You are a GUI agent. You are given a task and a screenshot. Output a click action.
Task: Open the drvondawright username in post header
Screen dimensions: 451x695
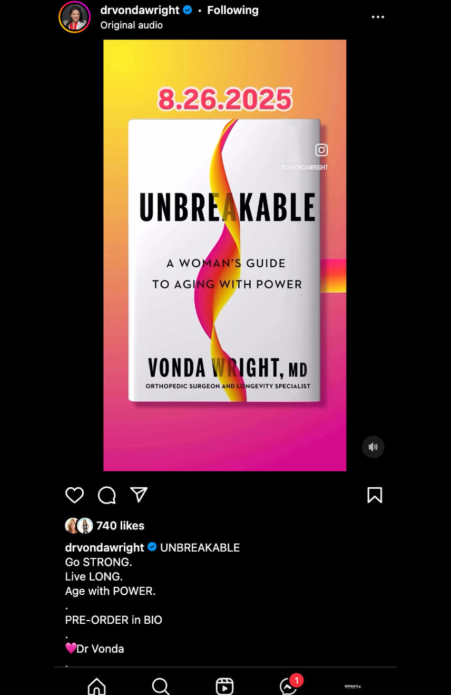tap(140, 10)
